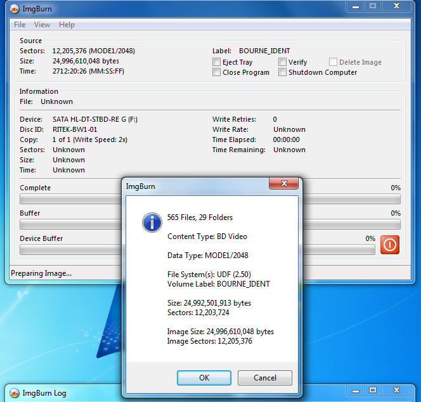Screen dimensions: 421x402
Task: Close the ImgBurn Log window
Action: coord(396,391)
